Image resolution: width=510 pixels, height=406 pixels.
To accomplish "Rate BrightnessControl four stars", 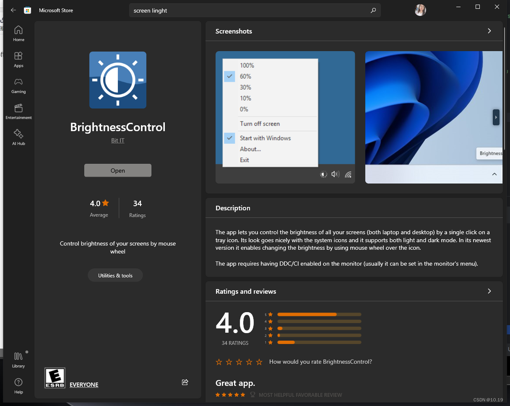I will tap(249, 362).
